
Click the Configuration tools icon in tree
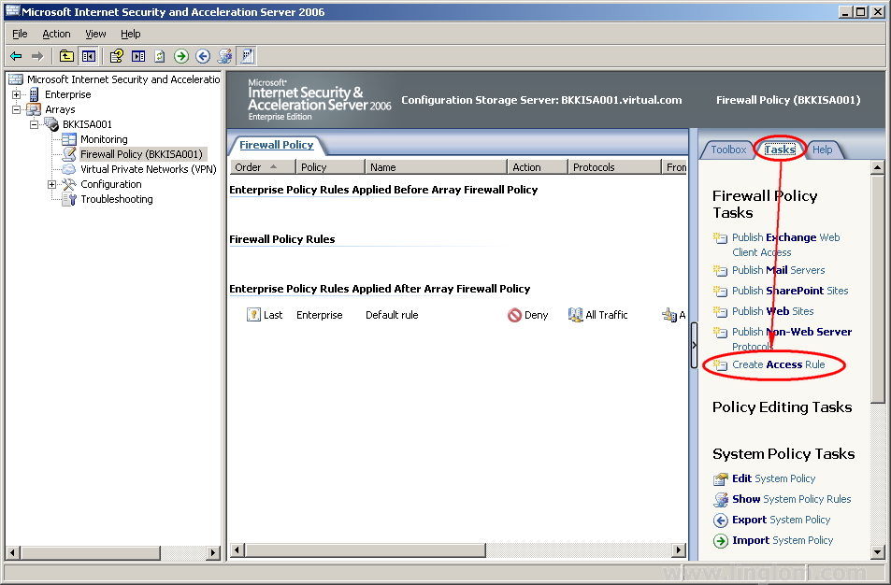pos(69,184)
